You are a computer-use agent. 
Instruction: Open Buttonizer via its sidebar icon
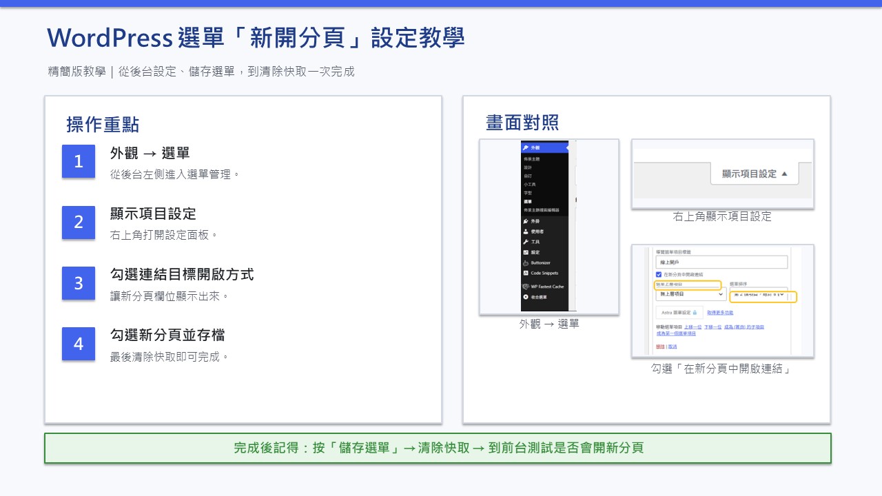point(526,263)
